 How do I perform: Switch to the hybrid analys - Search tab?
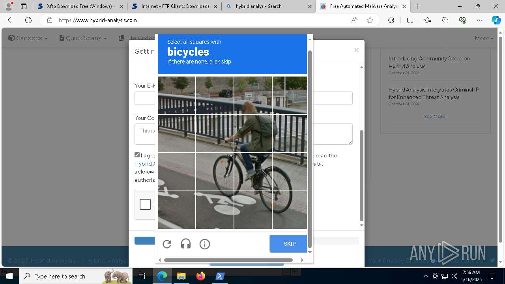point(269,6)
